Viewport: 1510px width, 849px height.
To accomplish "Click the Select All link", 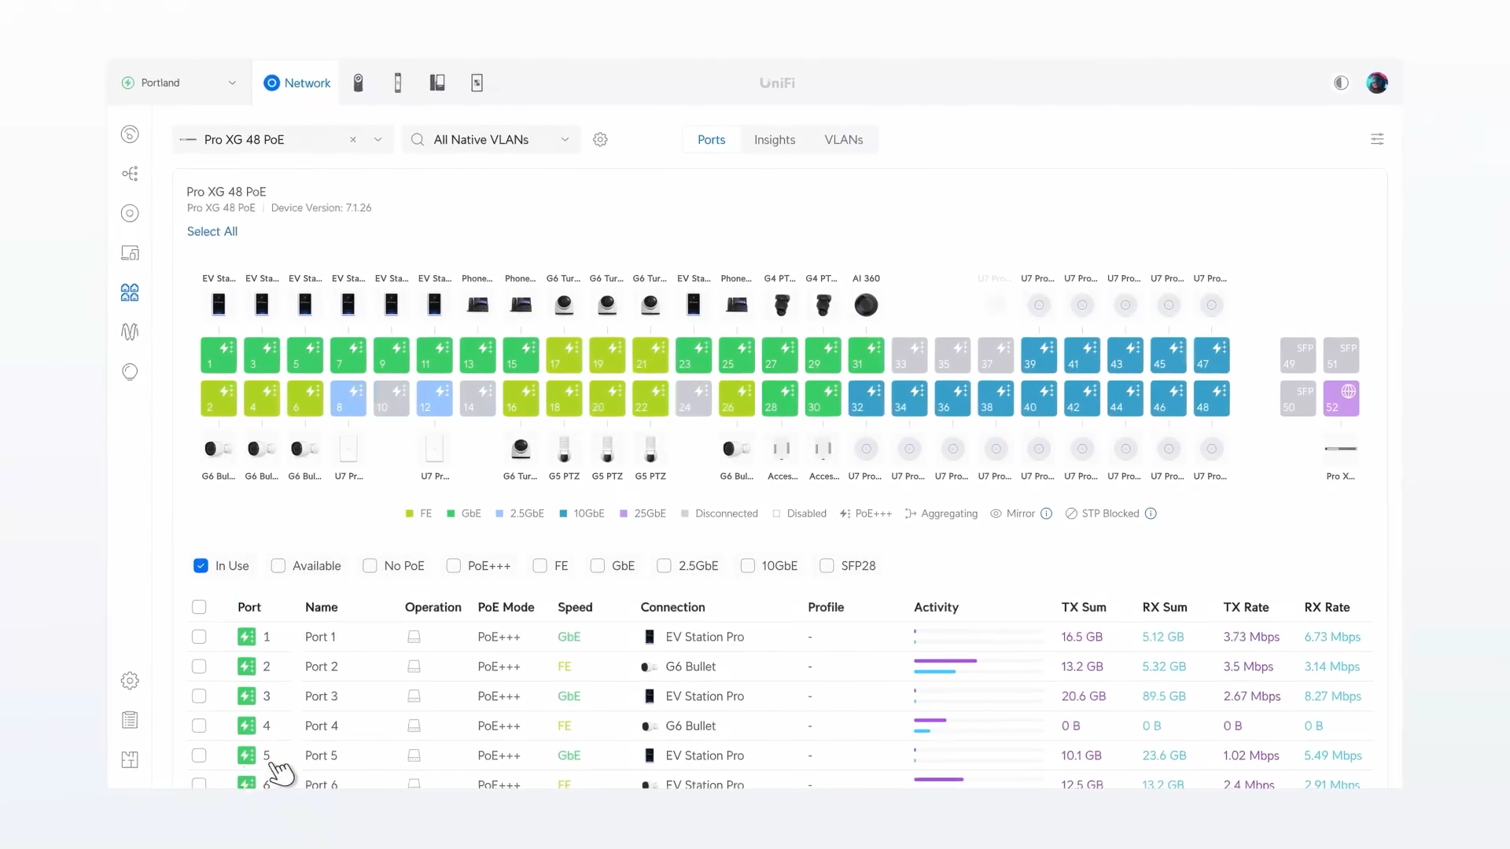I will [212, 231].
